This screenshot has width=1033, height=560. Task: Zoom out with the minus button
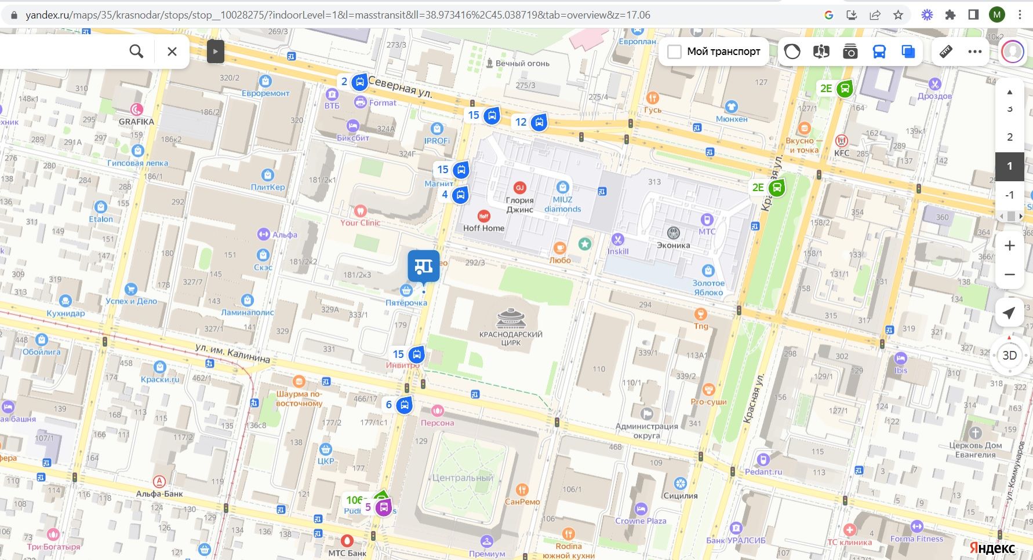click(x=1009, y=274)
